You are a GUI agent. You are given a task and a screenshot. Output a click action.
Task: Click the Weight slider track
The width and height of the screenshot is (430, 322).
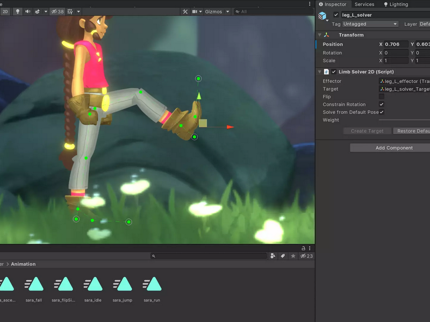(404, 120)
